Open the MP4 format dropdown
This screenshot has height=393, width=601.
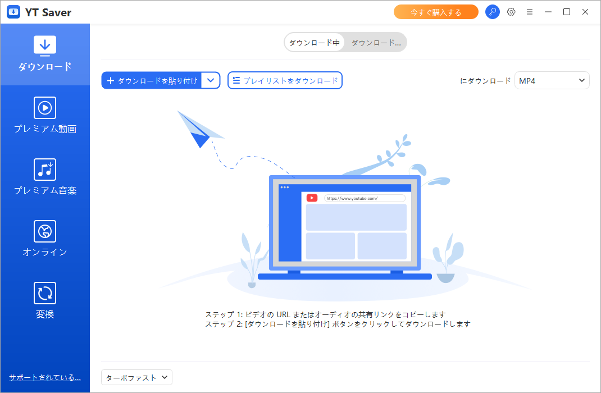(x=552, y=80)
